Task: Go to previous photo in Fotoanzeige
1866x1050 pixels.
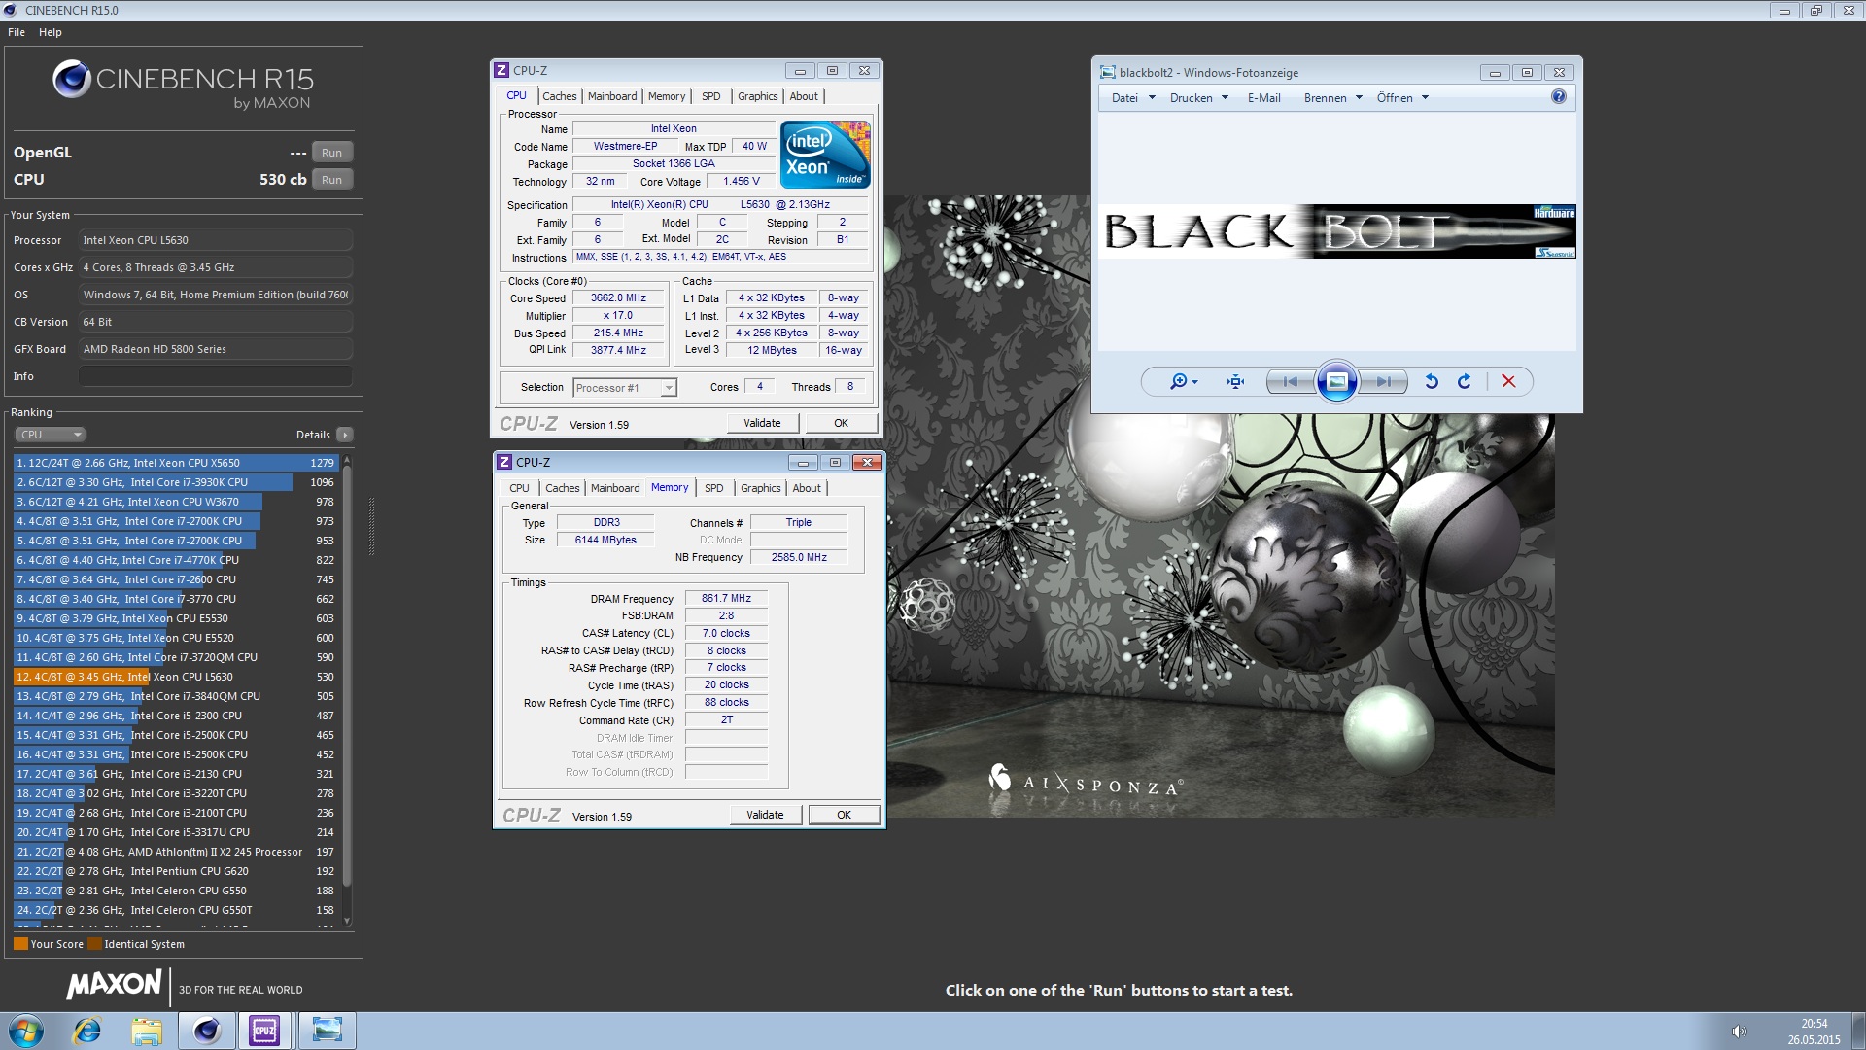Action: click(1291, 382)
